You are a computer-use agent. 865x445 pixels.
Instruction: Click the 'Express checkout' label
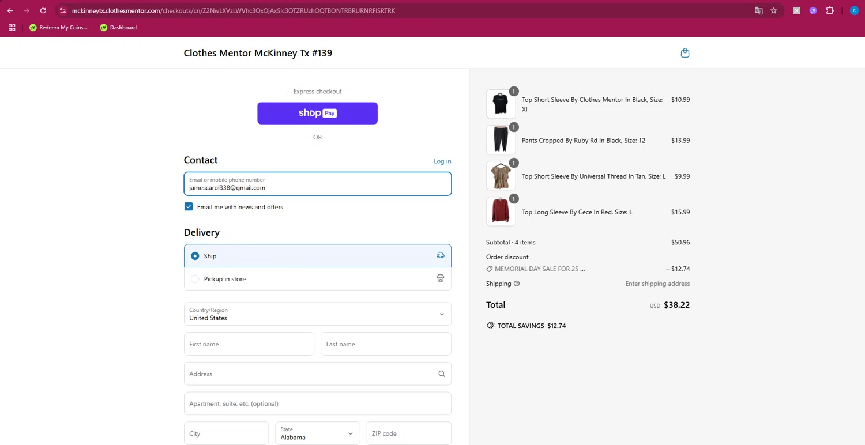317,92
